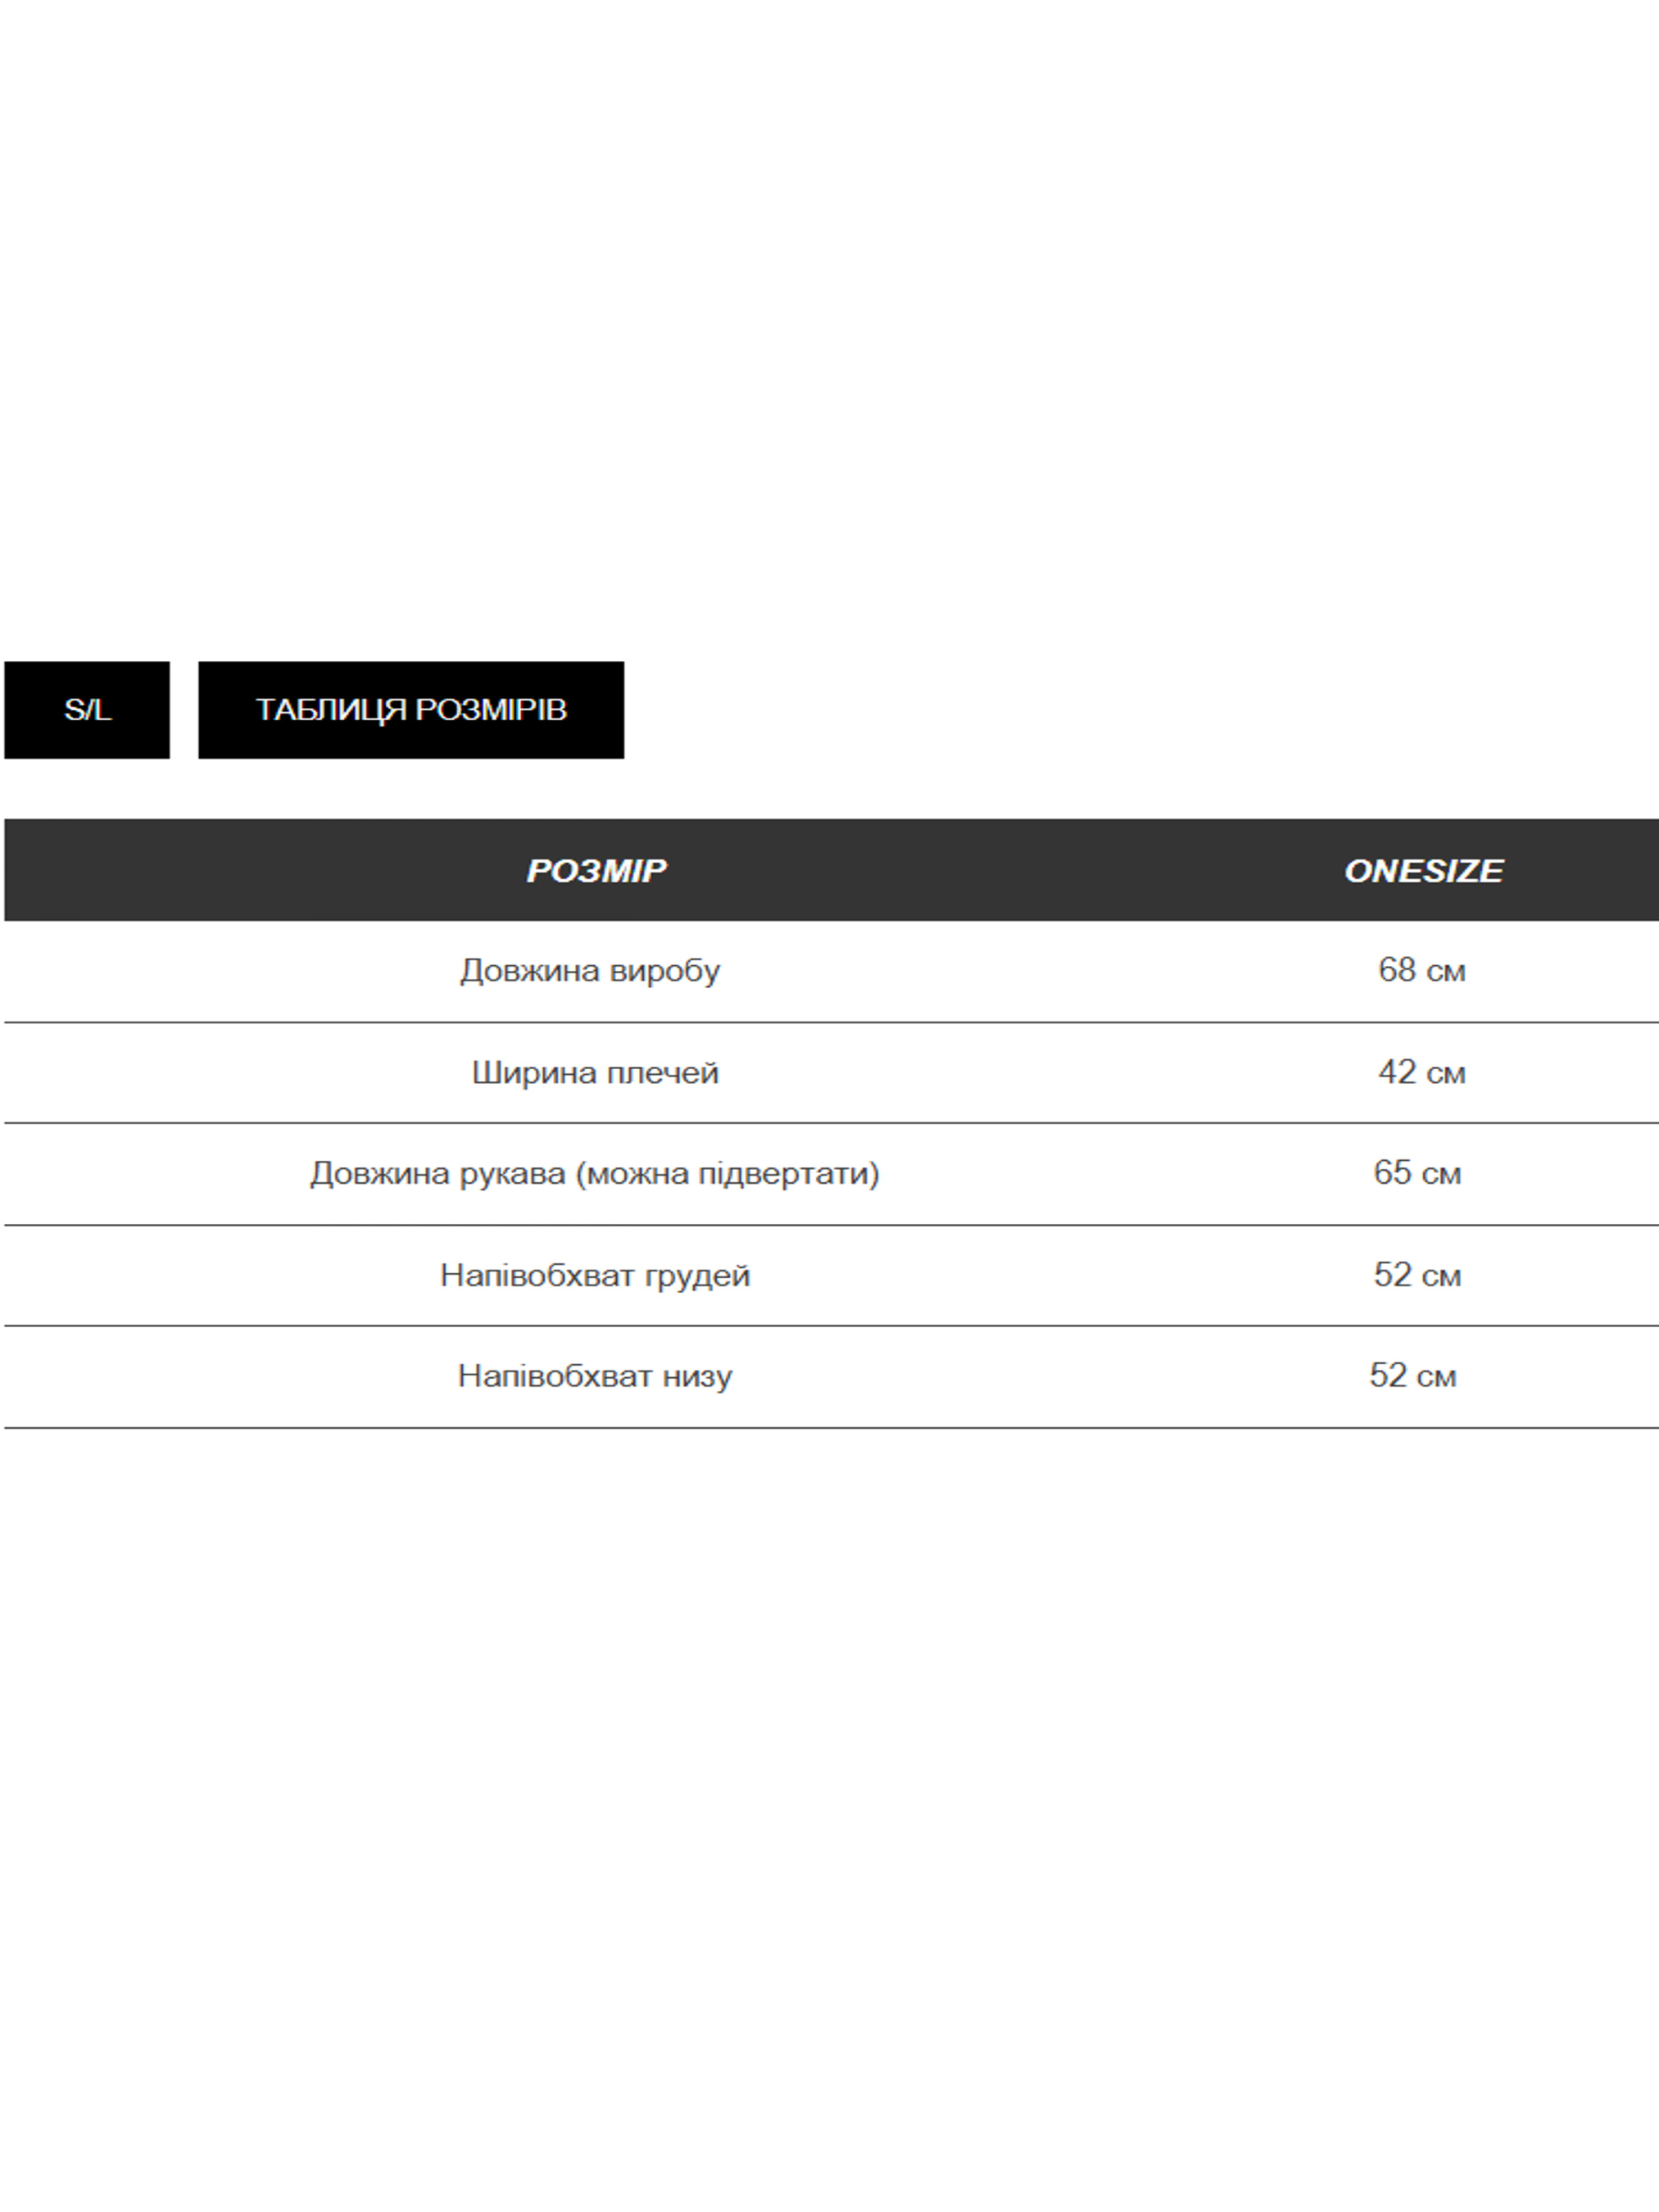The width and height of the screenshot is (1659, 2212).
Task: Select the Напівобхват низу row label
Action: pos(595,1376)
